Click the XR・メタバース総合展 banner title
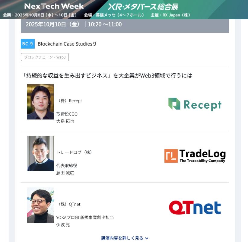248x242 pixels. (143, 7)
